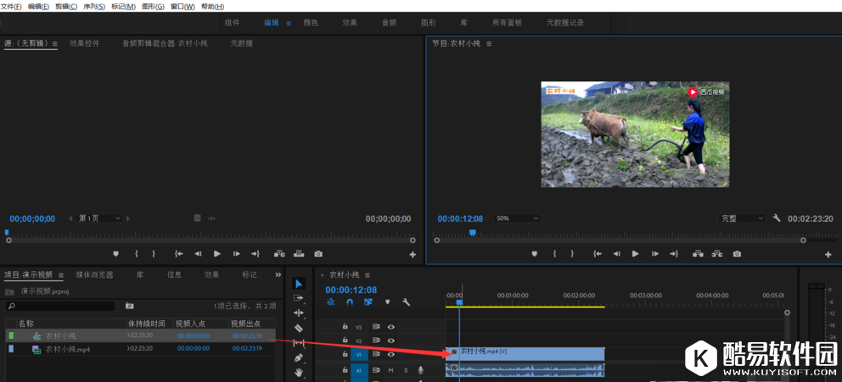Viewport: 842px width, 382px height.
Task: Open the 完整 playback resolution dropdown
Action: click(x=743, y=219)
